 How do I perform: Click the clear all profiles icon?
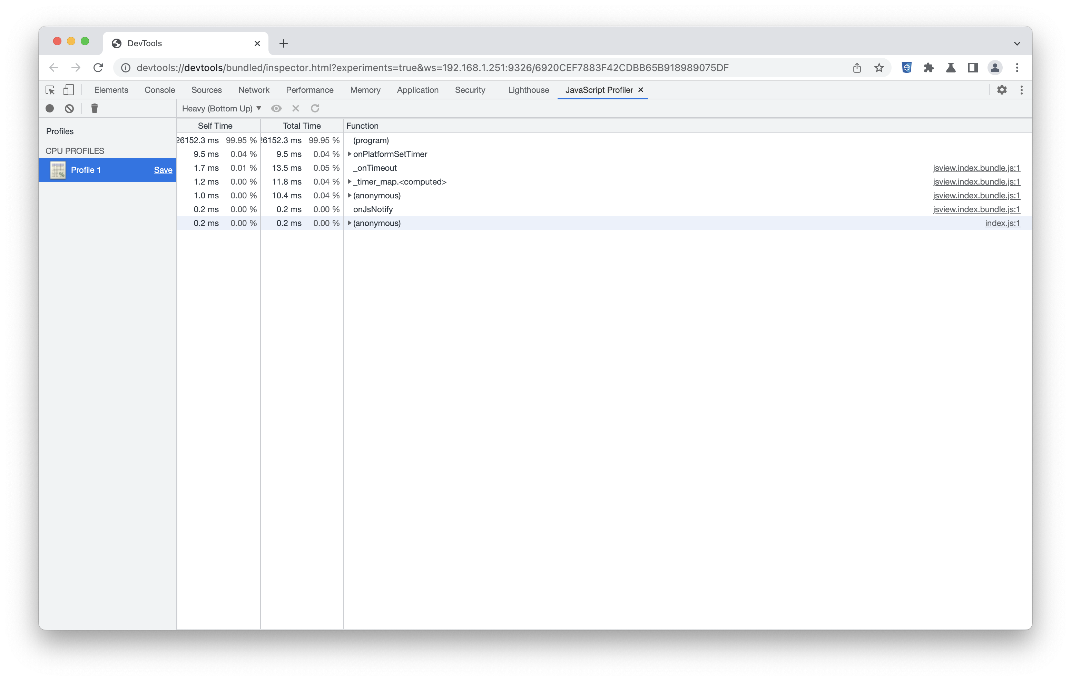pos(69,109)
